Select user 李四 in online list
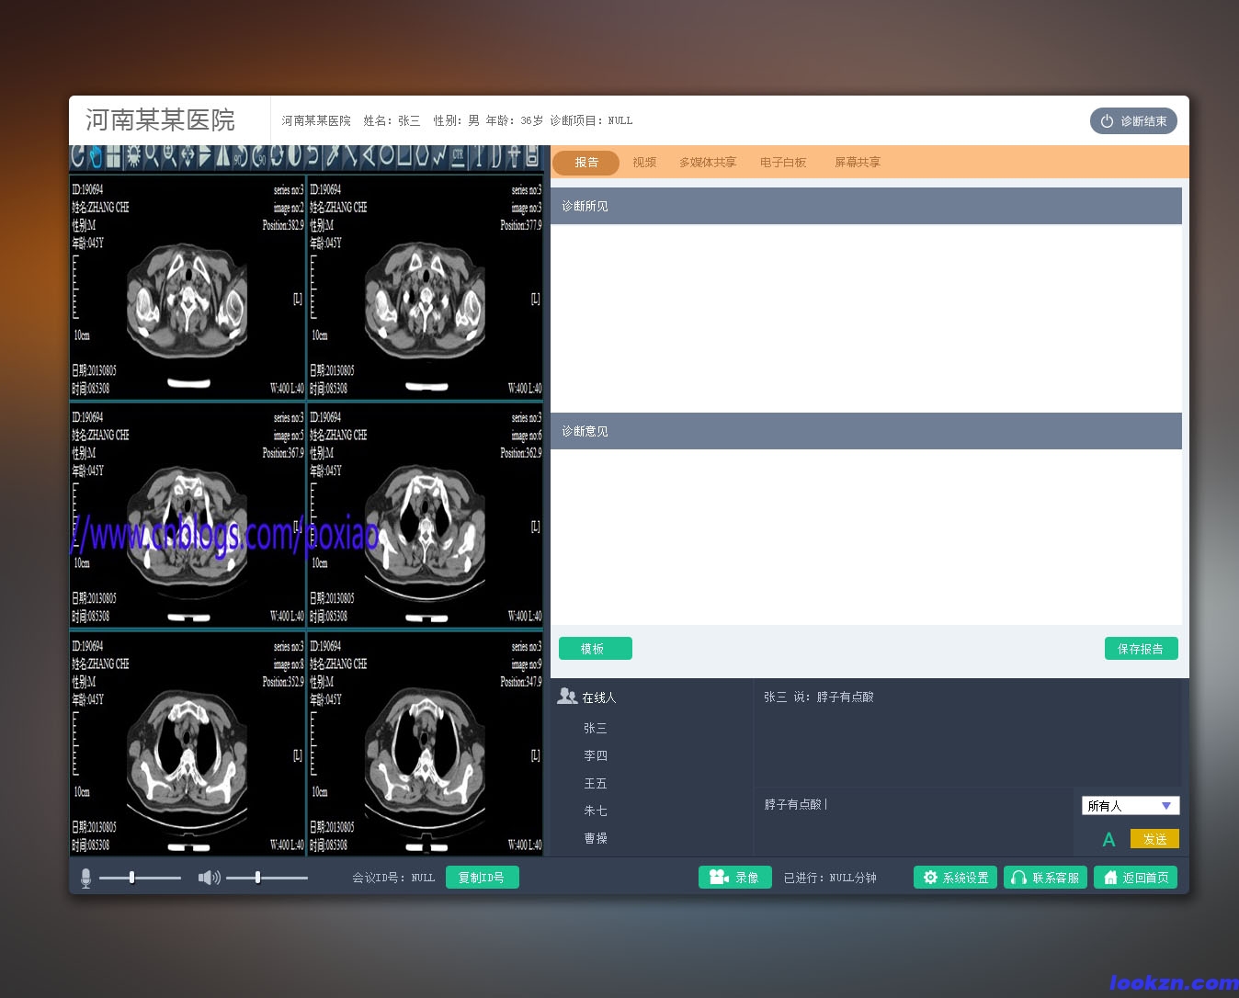 tap(596, 755)
